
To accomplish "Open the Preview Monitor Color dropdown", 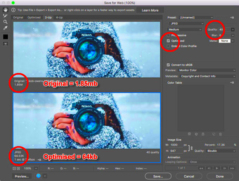I will pos(207,70).
